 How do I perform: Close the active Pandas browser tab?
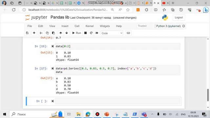158,3
